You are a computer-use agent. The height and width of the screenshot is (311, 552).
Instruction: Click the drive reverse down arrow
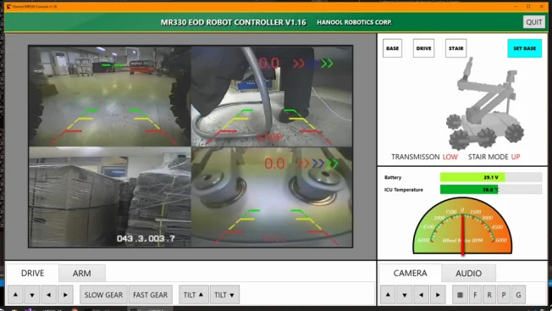coord(32,294)
